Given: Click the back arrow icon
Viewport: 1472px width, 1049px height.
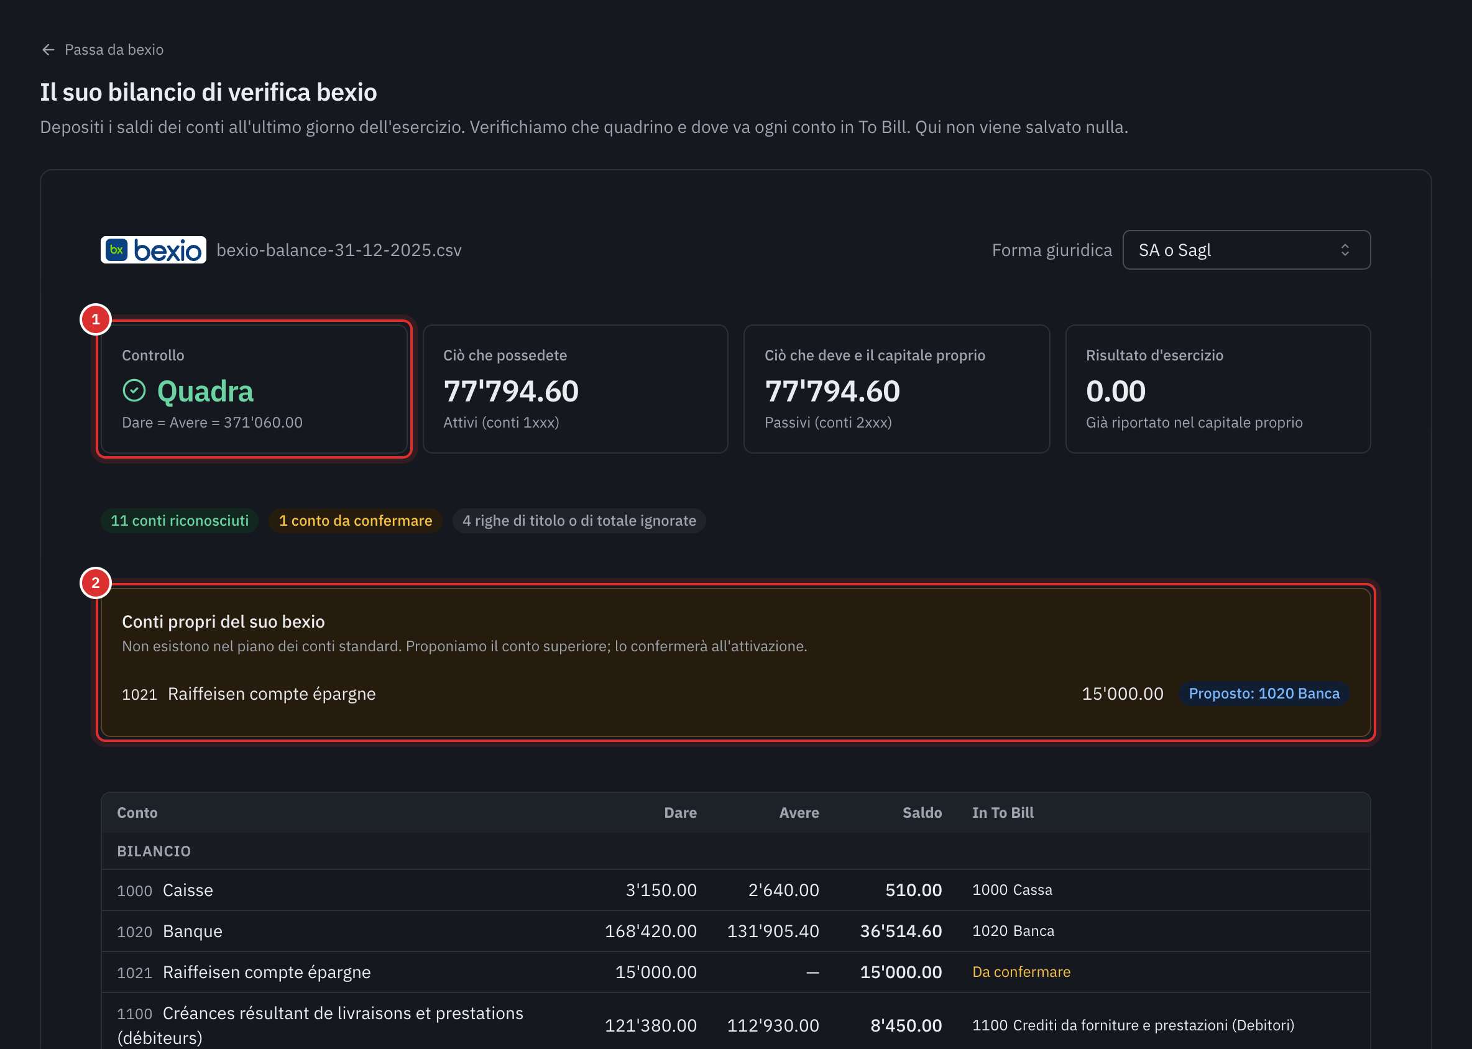Looking at the screenshot, I should click(48, 50).
